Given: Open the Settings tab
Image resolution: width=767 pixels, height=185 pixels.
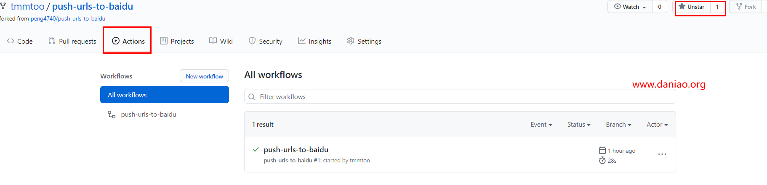Looking at the screenshot, I should tap(364, 41).
